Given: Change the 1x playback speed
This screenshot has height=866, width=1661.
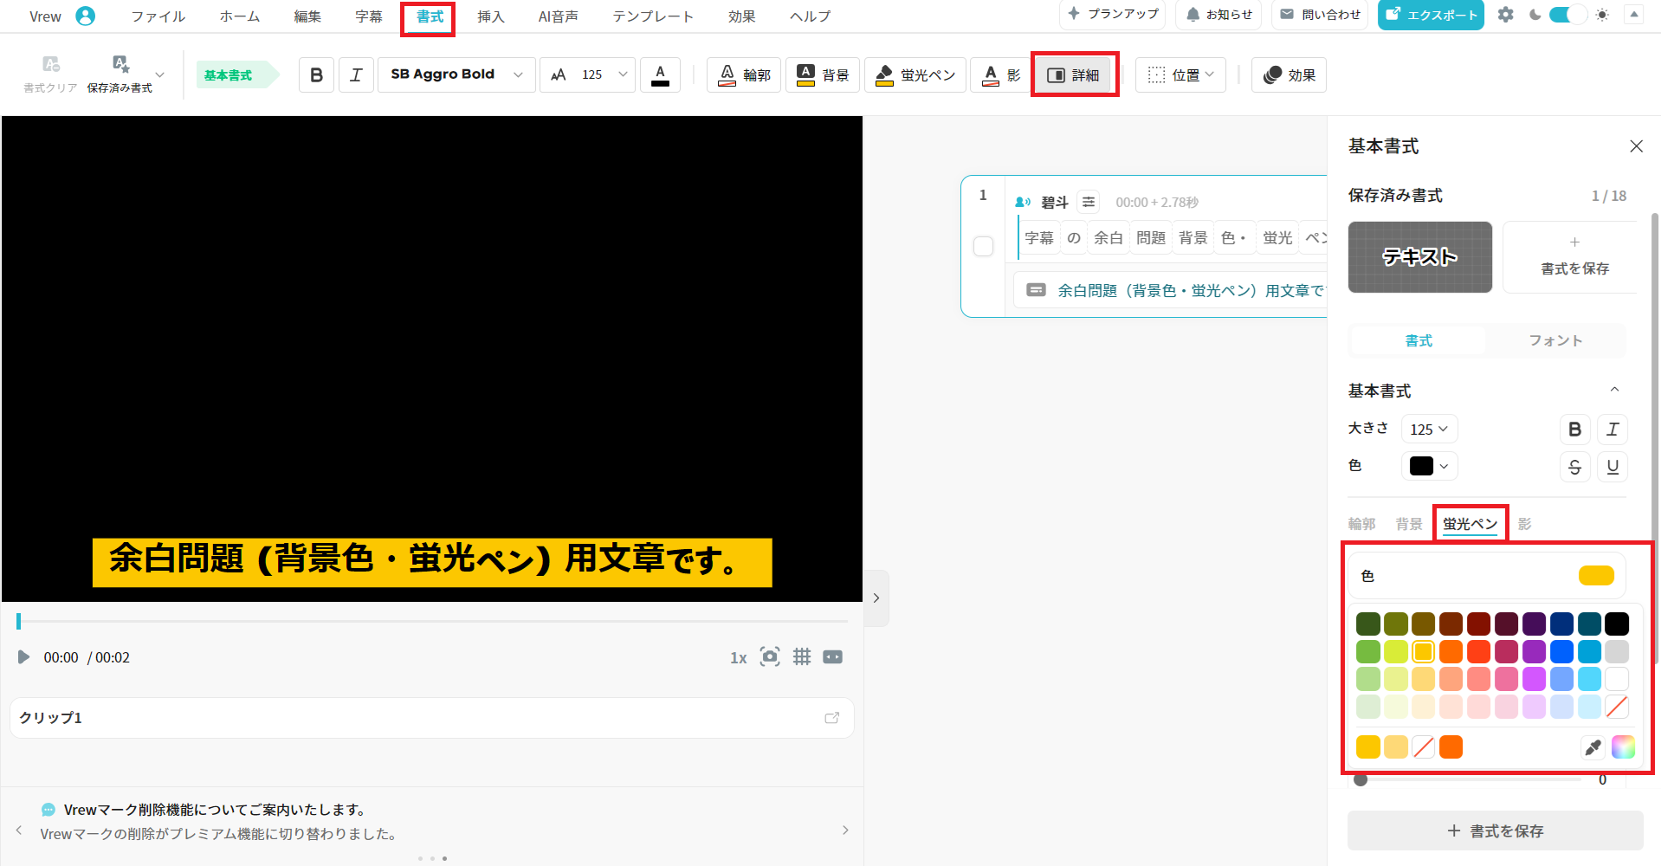Looking at the screenshot, I should click(x=738, y=657).
